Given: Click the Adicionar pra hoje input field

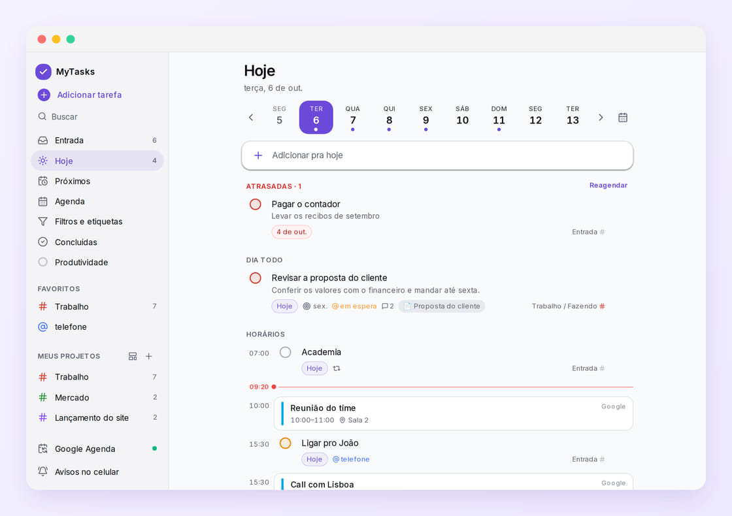Looking at the screenshot, I should click(x=437, y=155).
